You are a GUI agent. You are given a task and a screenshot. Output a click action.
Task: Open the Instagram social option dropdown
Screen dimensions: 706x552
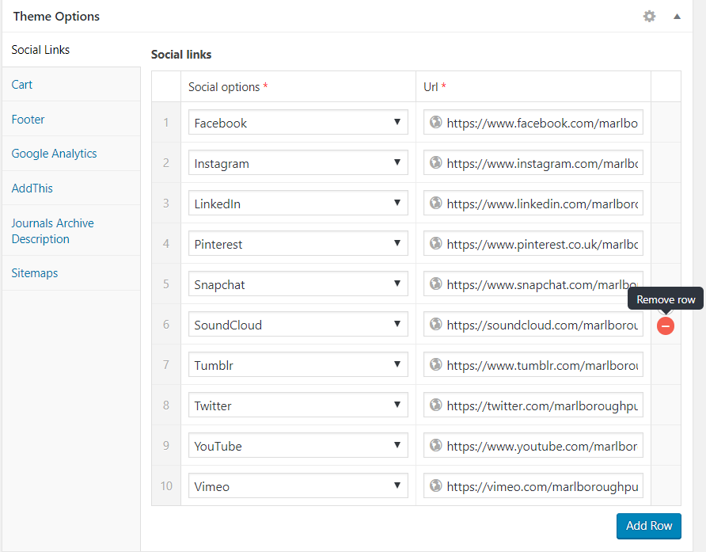pyautogui.click(x=298, y=162)
